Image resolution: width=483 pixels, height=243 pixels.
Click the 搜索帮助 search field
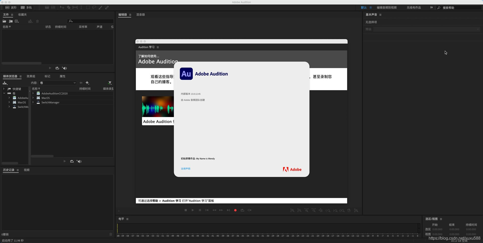(x=459, y=8)
